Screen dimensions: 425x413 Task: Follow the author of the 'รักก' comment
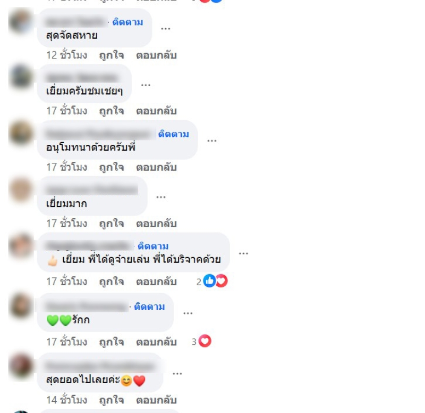[x=149, y=307]
